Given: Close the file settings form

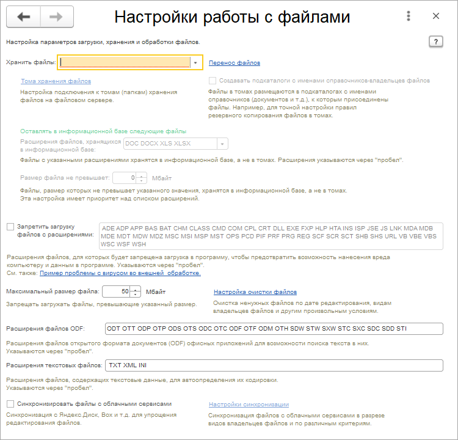Looking at the screenshot, I should (436, 16).
